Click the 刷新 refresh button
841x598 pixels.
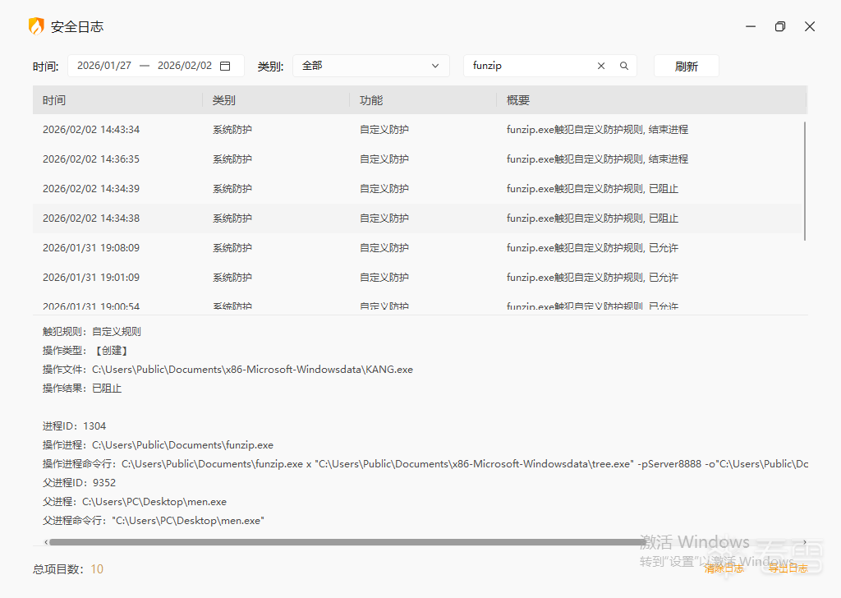(686, 66)
